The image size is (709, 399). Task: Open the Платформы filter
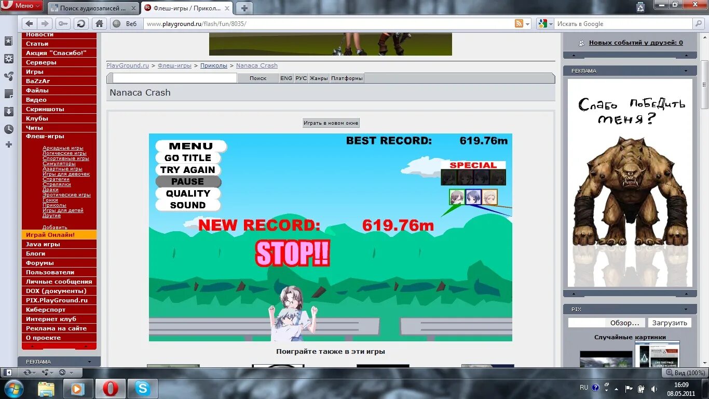[x=347, y=78]
